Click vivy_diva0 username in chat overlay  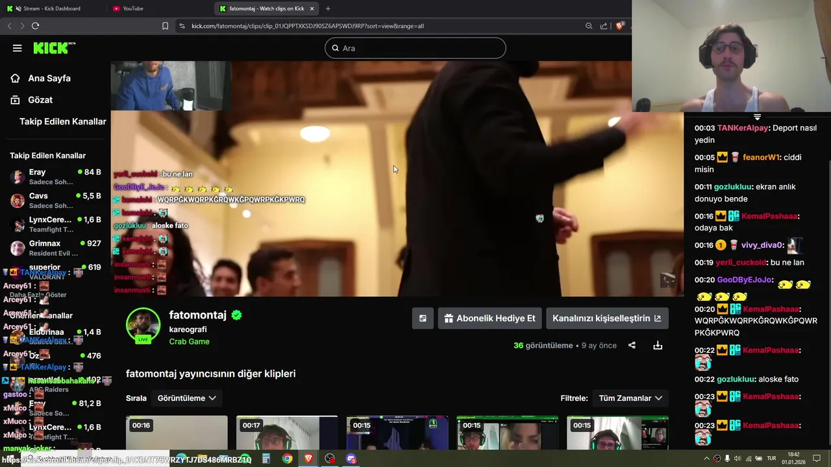coord(762,245)
